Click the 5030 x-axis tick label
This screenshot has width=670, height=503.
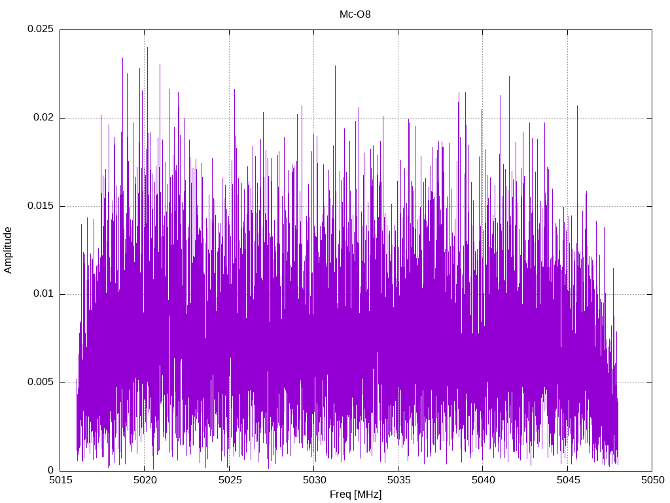314,480
